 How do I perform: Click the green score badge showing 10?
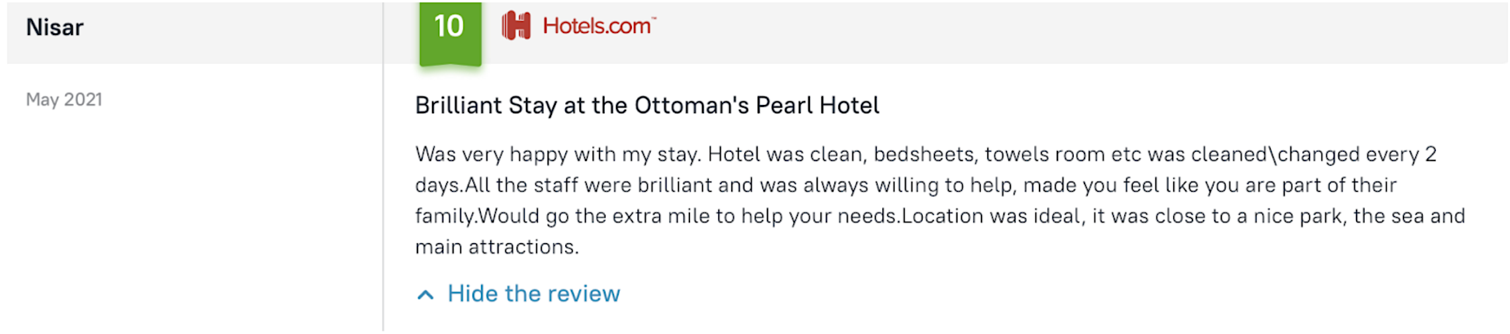pyautogui.click(x=450, y=29)
